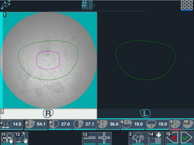This screenshot has width=194, height=145.
Task: Click the download shape icon number 14
Action: point(156,138)
